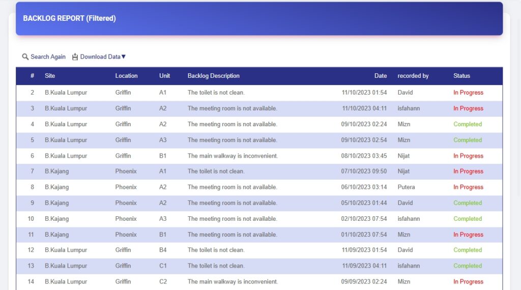Click unit A3 in row 5
Image resolution: width=521 pixels, height=290 pixels.
pos(163,140)
